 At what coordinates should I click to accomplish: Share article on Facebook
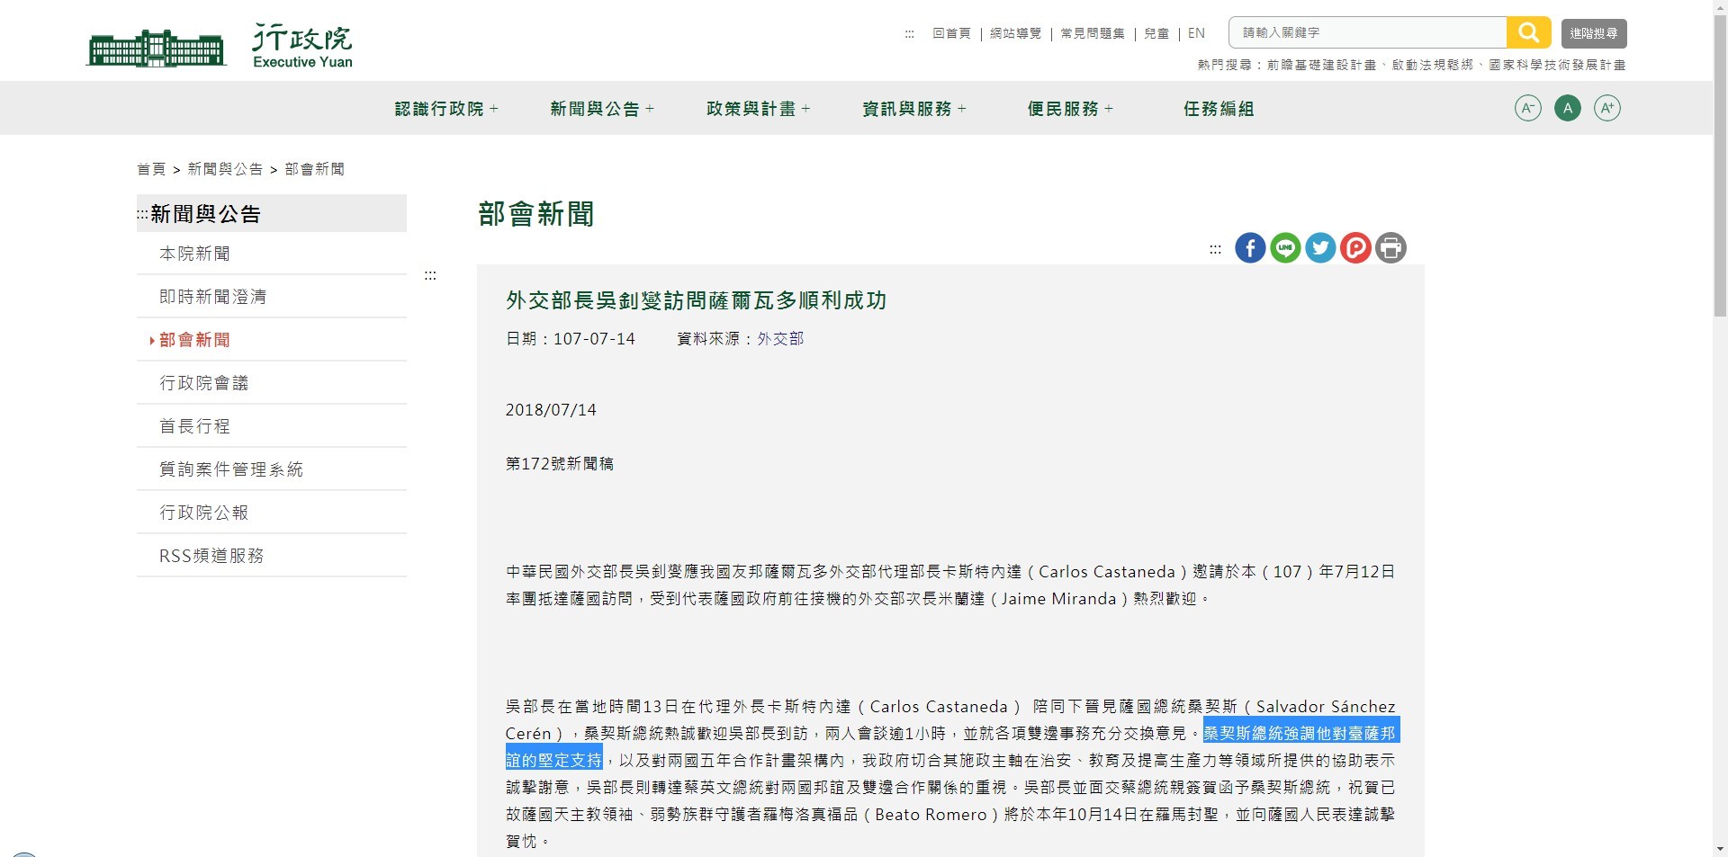pyautogui.click(x=1250, y=248)
